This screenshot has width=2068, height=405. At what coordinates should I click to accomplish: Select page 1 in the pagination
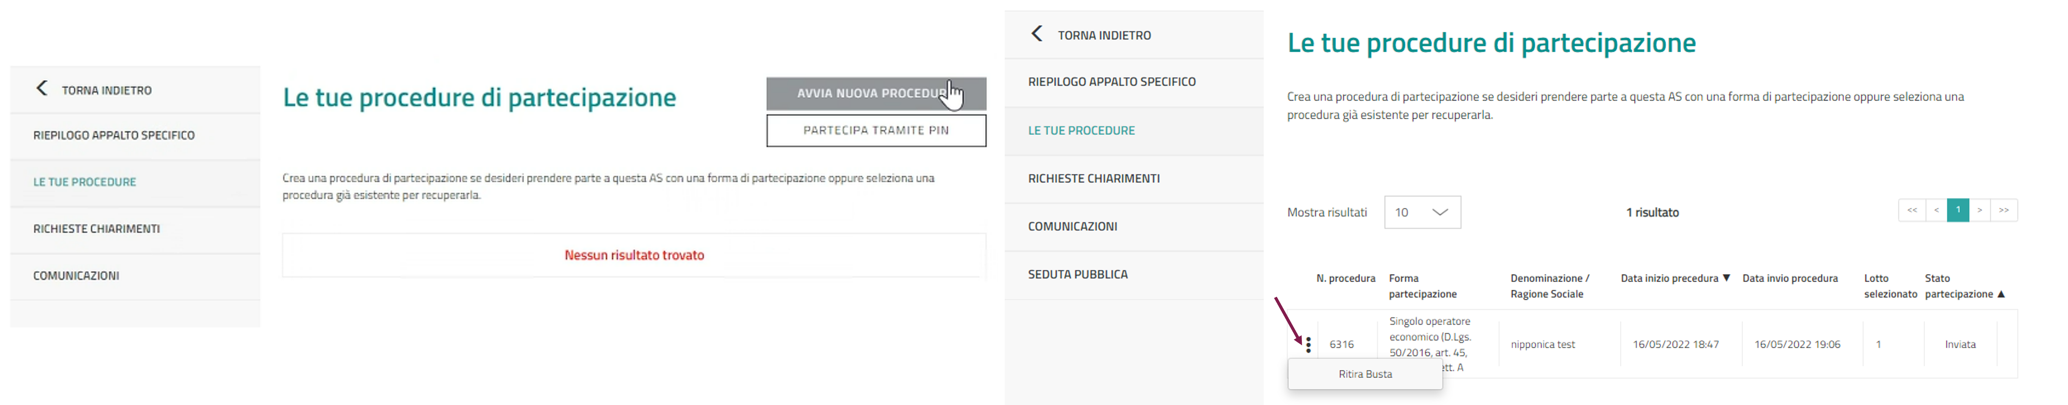[x=1958, y=210]
